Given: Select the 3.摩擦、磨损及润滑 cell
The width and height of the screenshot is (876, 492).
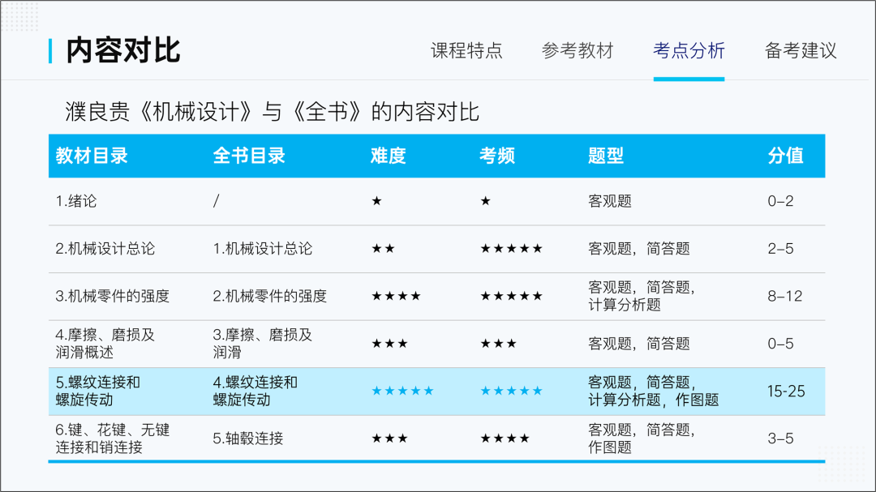Looking at the screenshot, I should 263,344.
